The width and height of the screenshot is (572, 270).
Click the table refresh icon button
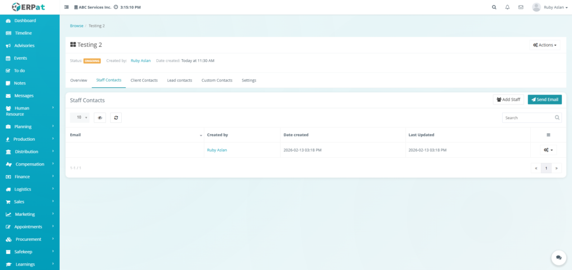(x=116, y=117)
